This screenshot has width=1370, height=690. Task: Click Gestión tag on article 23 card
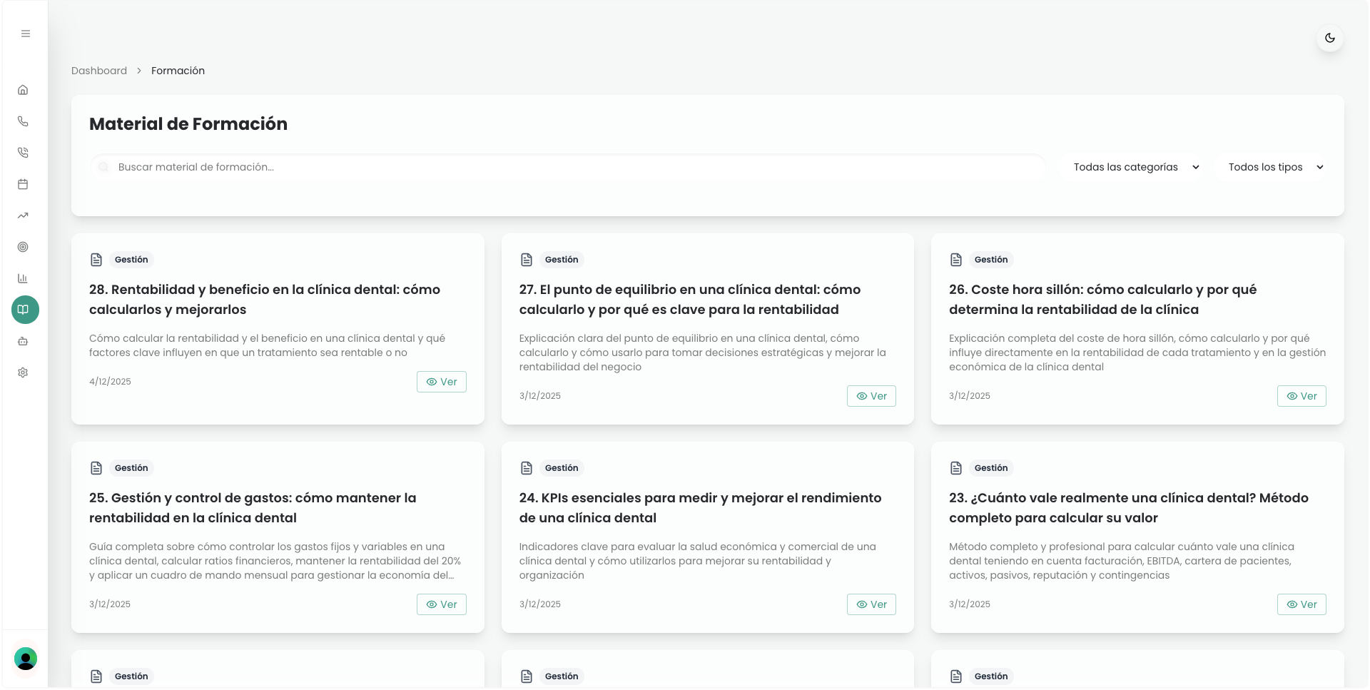tap(991, 468)
